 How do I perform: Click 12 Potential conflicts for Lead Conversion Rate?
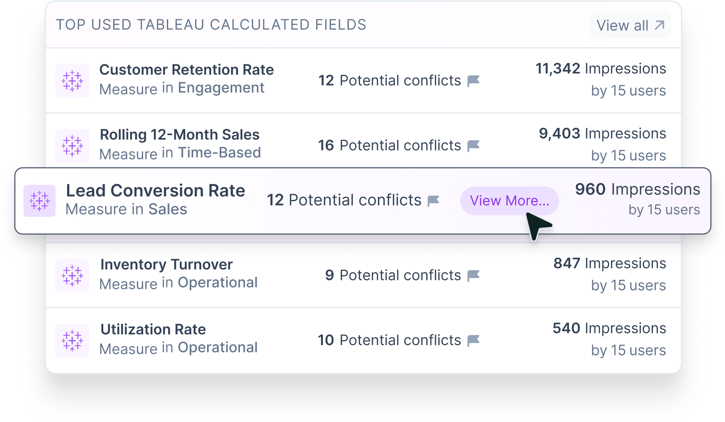coord(344,200)
